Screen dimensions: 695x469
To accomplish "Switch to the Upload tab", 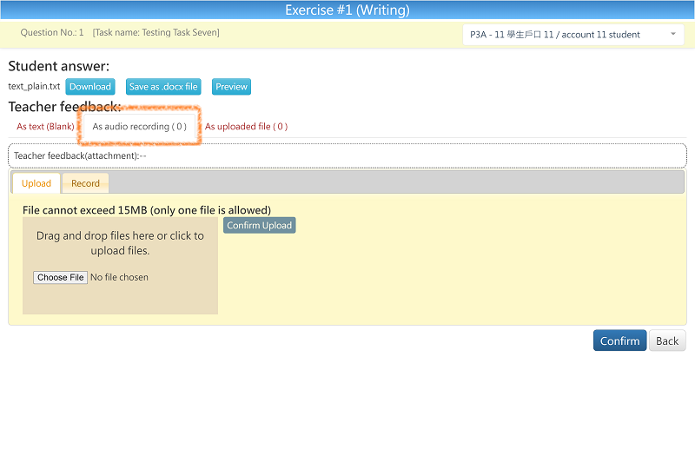I will [36, 183].
